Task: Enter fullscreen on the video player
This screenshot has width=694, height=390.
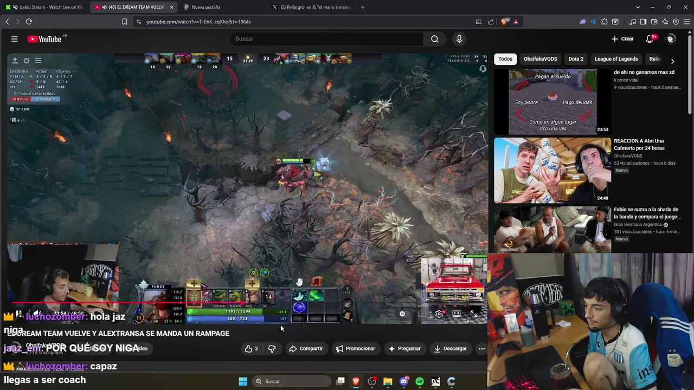Action: [474, 314]
